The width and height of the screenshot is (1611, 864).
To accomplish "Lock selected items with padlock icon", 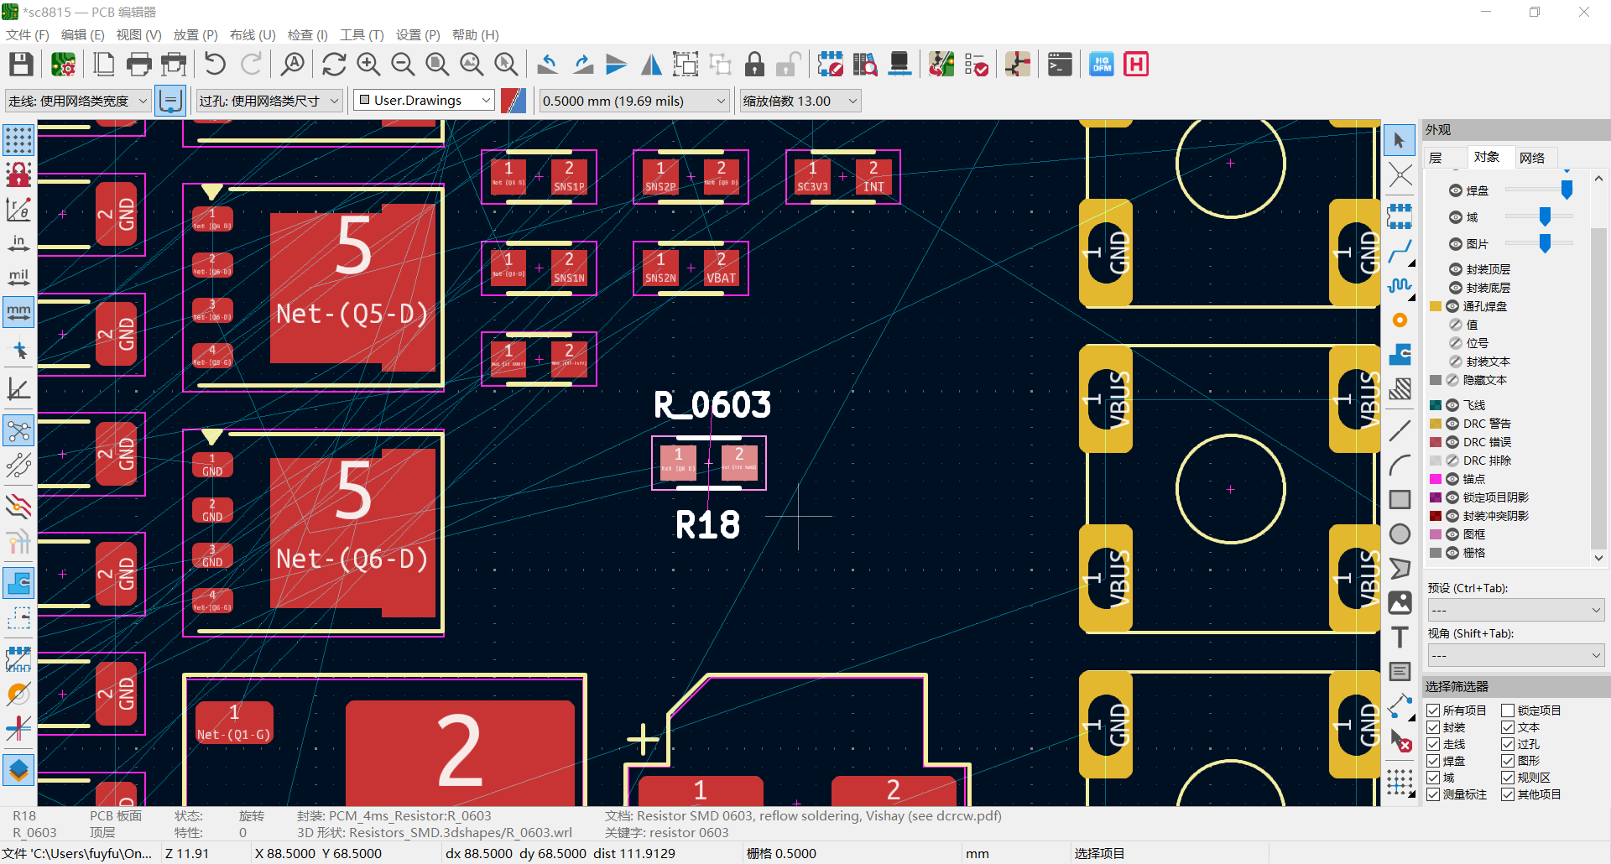I will pos(754,65).
